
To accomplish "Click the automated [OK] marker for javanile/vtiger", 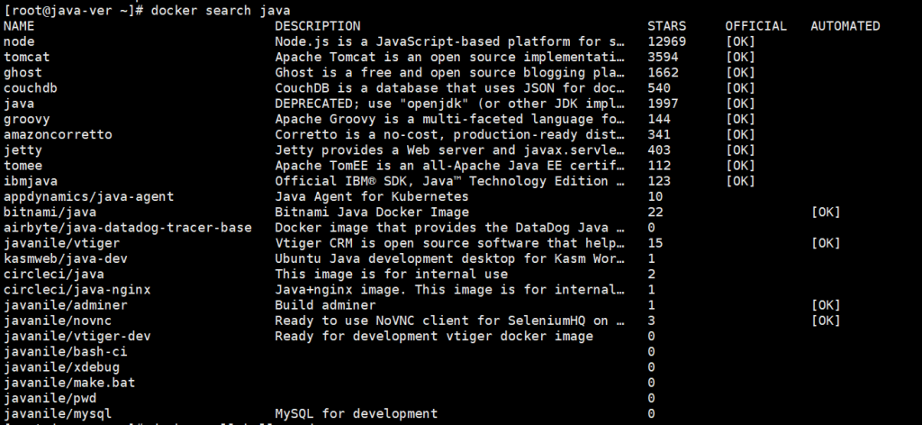I will 825,243.
